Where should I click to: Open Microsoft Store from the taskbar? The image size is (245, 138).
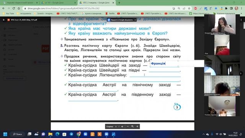pos(64,134)
